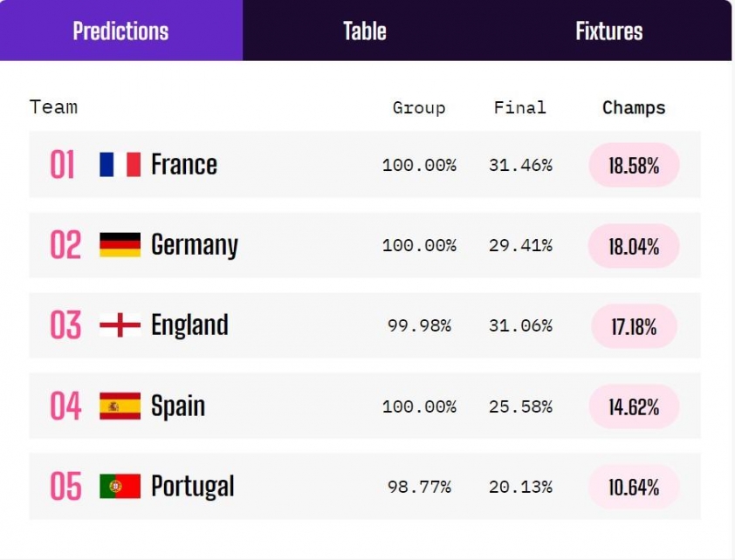Viewport: 735px width, 560px height.
Task: Switch to the Table tab
Action: pyautogui.click(x=365, y=31)
